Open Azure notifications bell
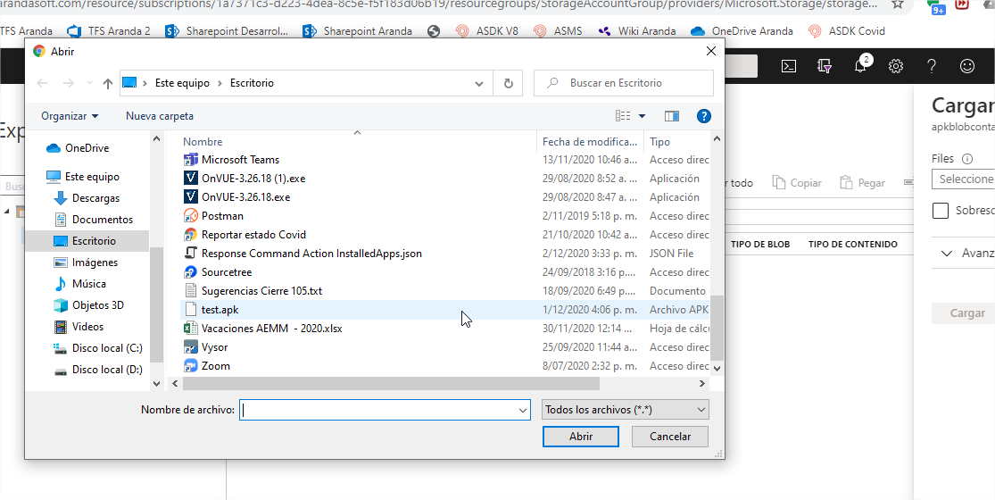The image size is (995, 500). tap(860, 66)
